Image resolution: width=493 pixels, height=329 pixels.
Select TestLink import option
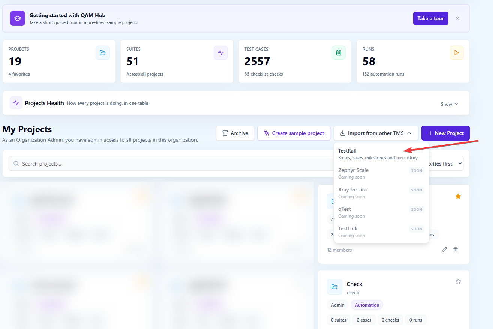381,232
